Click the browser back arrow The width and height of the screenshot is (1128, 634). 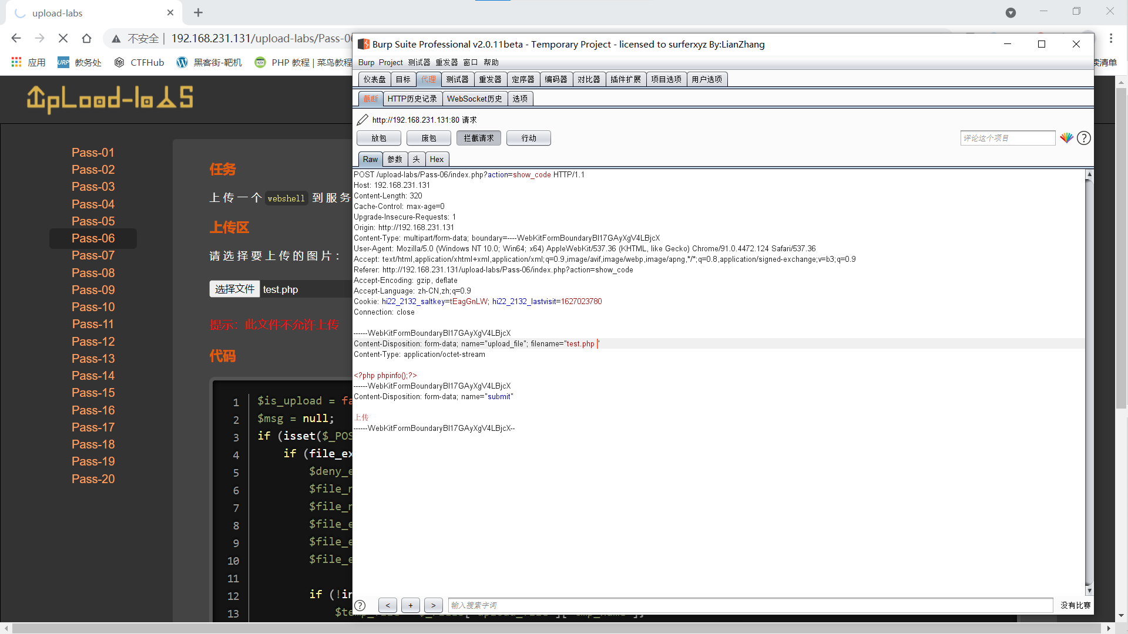pos(16,38)
